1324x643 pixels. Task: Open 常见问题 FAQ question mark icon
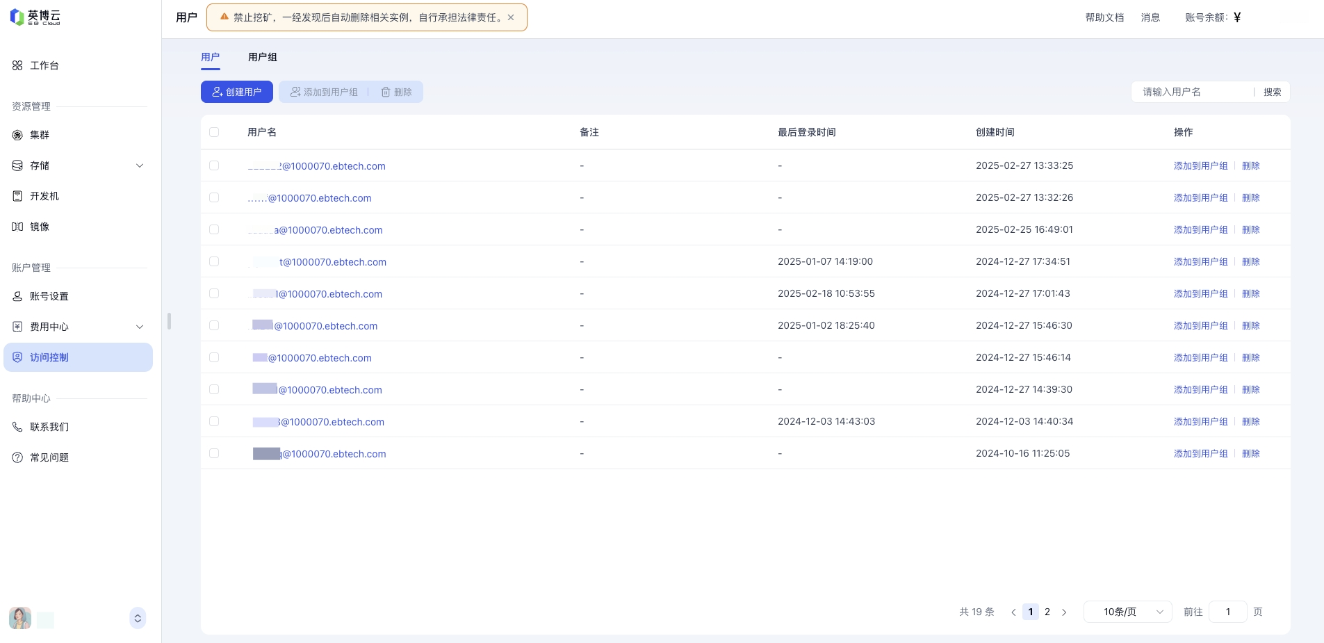tap(17, 457)
